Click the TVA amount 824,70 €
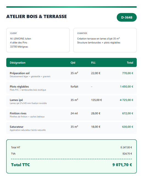Viewport: 143px width, 194px height. 127,154
